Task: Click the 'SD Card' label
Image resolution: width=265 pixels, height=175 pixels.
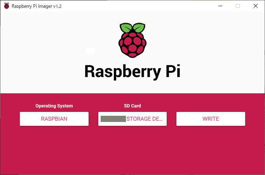Action: (x=132, y=106)
